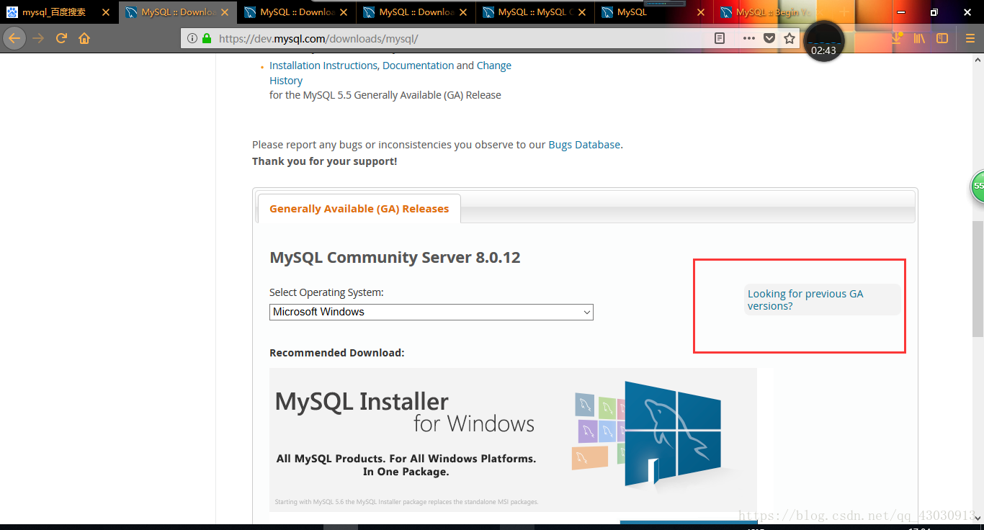Go back to the previous page

click(14, 38)
